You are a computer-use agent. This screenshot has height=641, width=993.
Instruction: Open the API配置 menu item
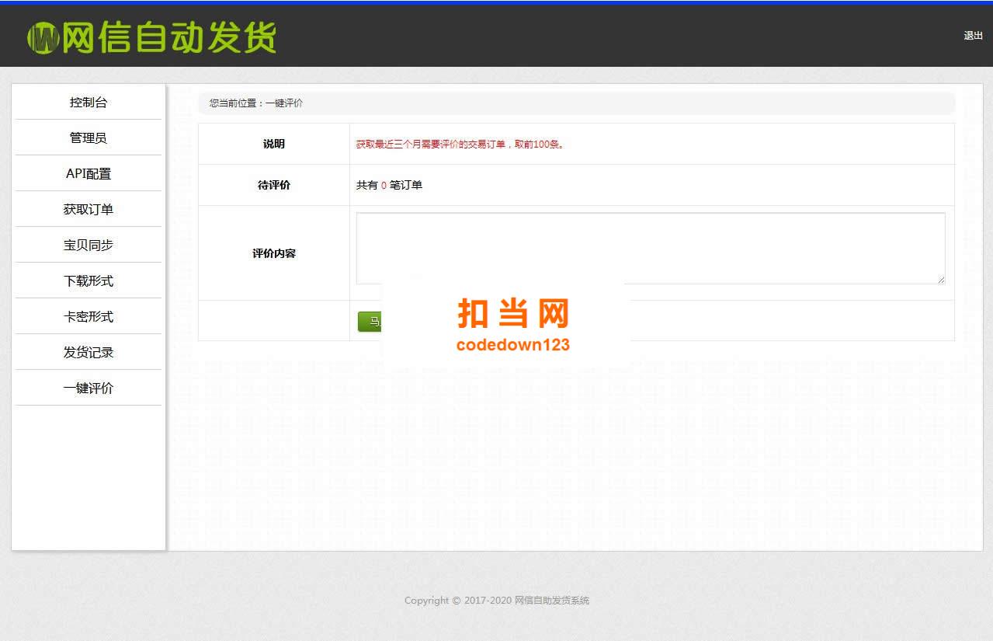89,173
